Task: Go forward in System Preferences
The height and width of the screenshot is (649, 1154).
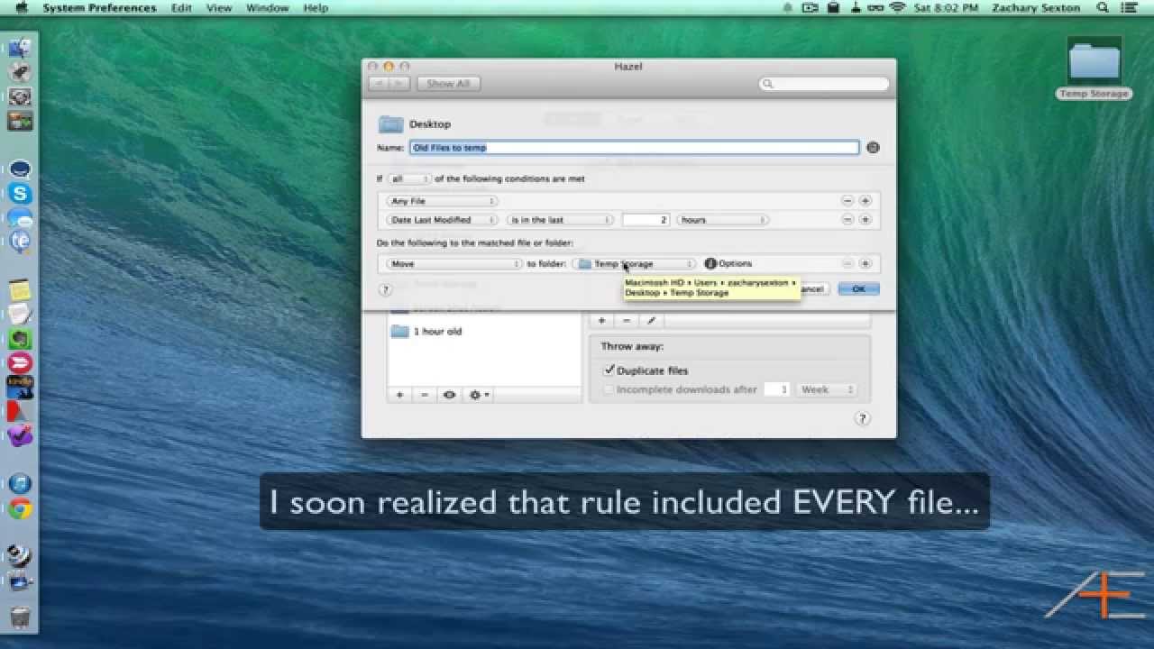Action: pos(400,84)
